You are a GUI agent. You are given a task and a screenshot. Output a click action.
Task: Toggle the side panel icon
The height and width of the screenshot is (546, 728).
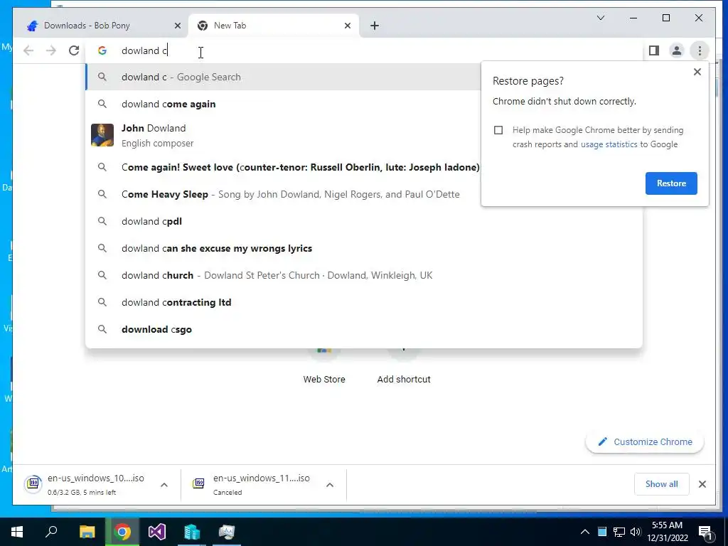click(x=654, y=50)
